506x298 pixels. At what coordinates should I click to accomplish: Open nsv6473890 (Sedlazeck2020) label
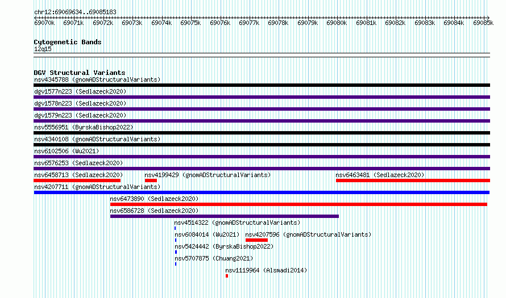tap(154, 199)
